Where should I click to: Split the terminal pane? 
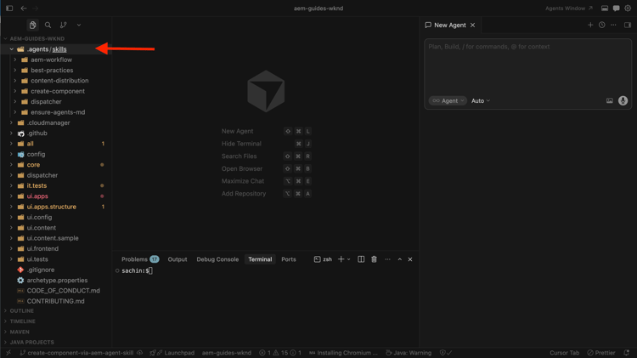(361, 259)
